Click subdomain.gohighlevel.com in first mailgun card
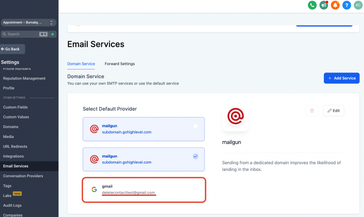The height and width of the screenshot is (217, 364). point(127,132)
